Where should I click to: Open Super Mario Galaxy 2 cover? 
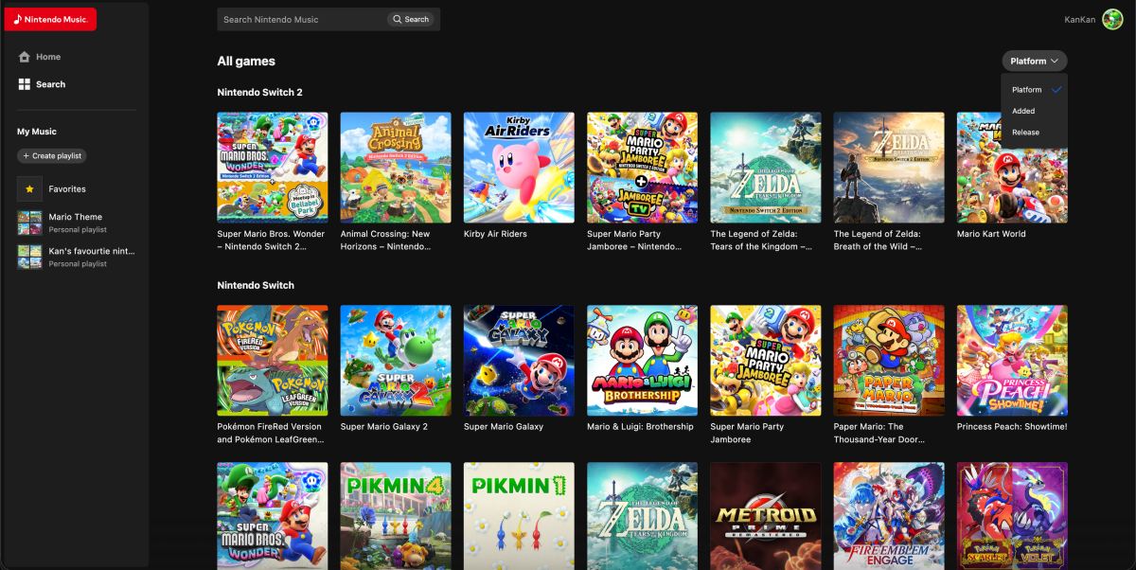396,360
